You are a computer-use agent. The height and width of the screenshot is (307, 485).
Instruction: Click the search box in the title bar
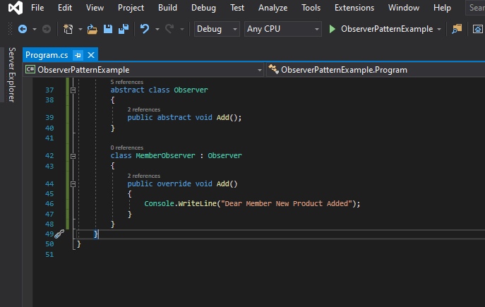point(475,8)
